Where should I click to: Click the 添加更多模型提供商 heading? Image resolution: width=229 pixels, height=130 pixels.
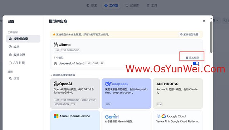pyautogui.click(x=64, y=75)
